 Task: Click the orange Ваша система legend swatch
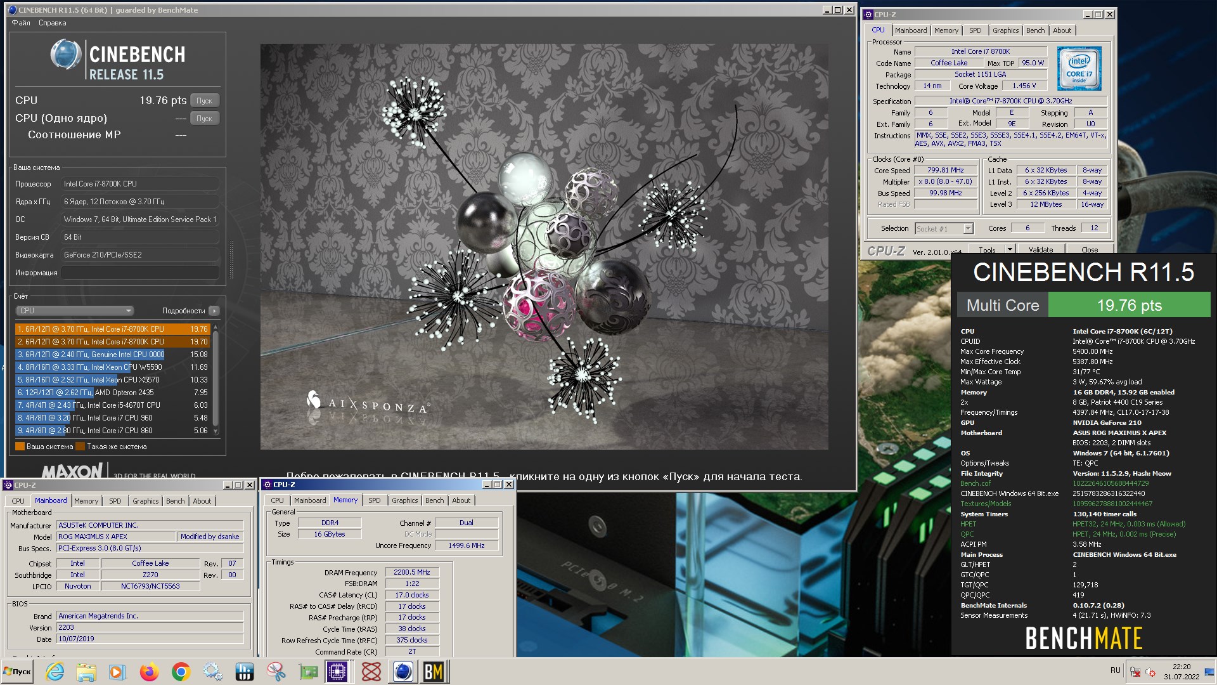20,447
